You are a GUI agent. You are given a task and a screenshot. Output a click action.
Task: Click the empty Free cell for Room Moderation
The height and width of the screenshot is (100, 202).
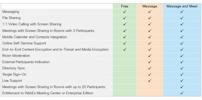[124, 56]
